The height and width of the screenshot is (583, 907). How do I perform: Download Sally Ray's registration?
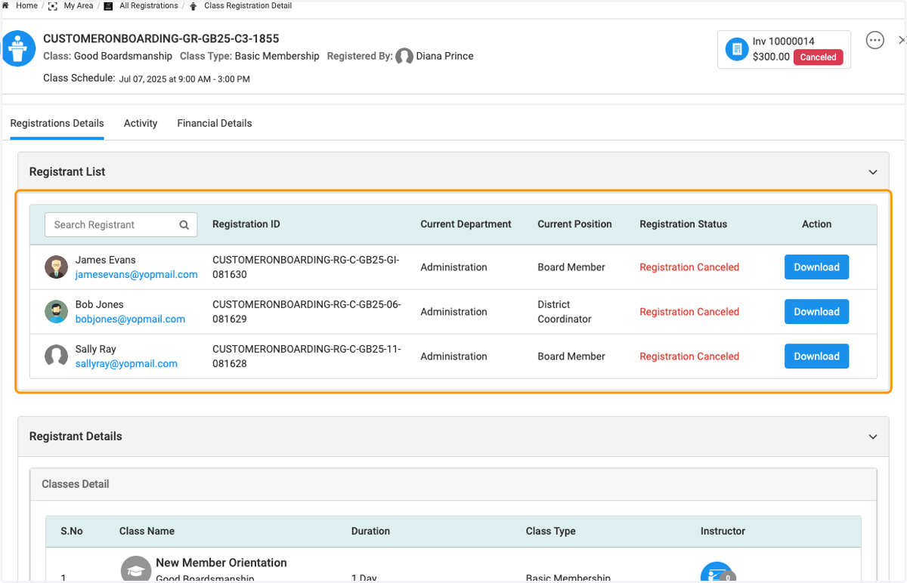(x=816, y=356)
